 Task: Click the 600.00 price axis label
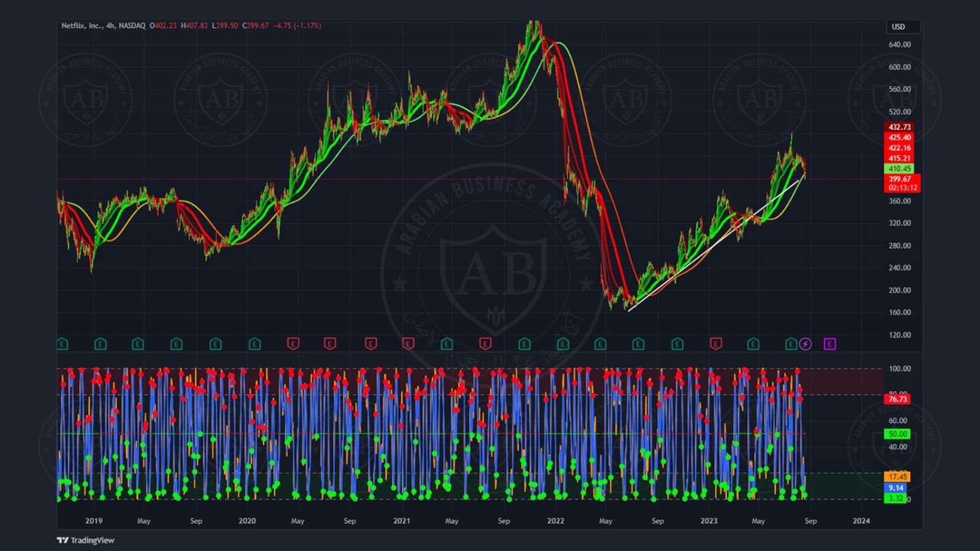[900, 67]
